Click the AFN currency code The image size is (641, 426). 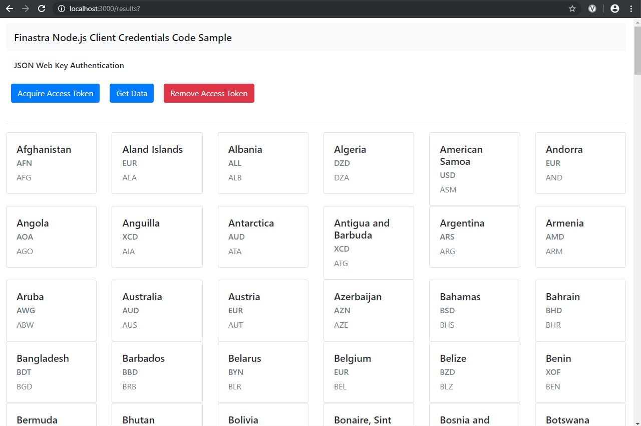(24, 163)
